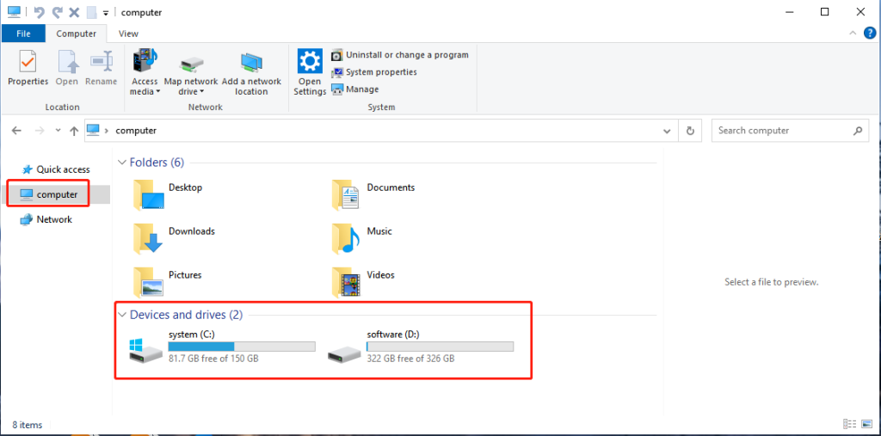Open System properties

point(380,72)
